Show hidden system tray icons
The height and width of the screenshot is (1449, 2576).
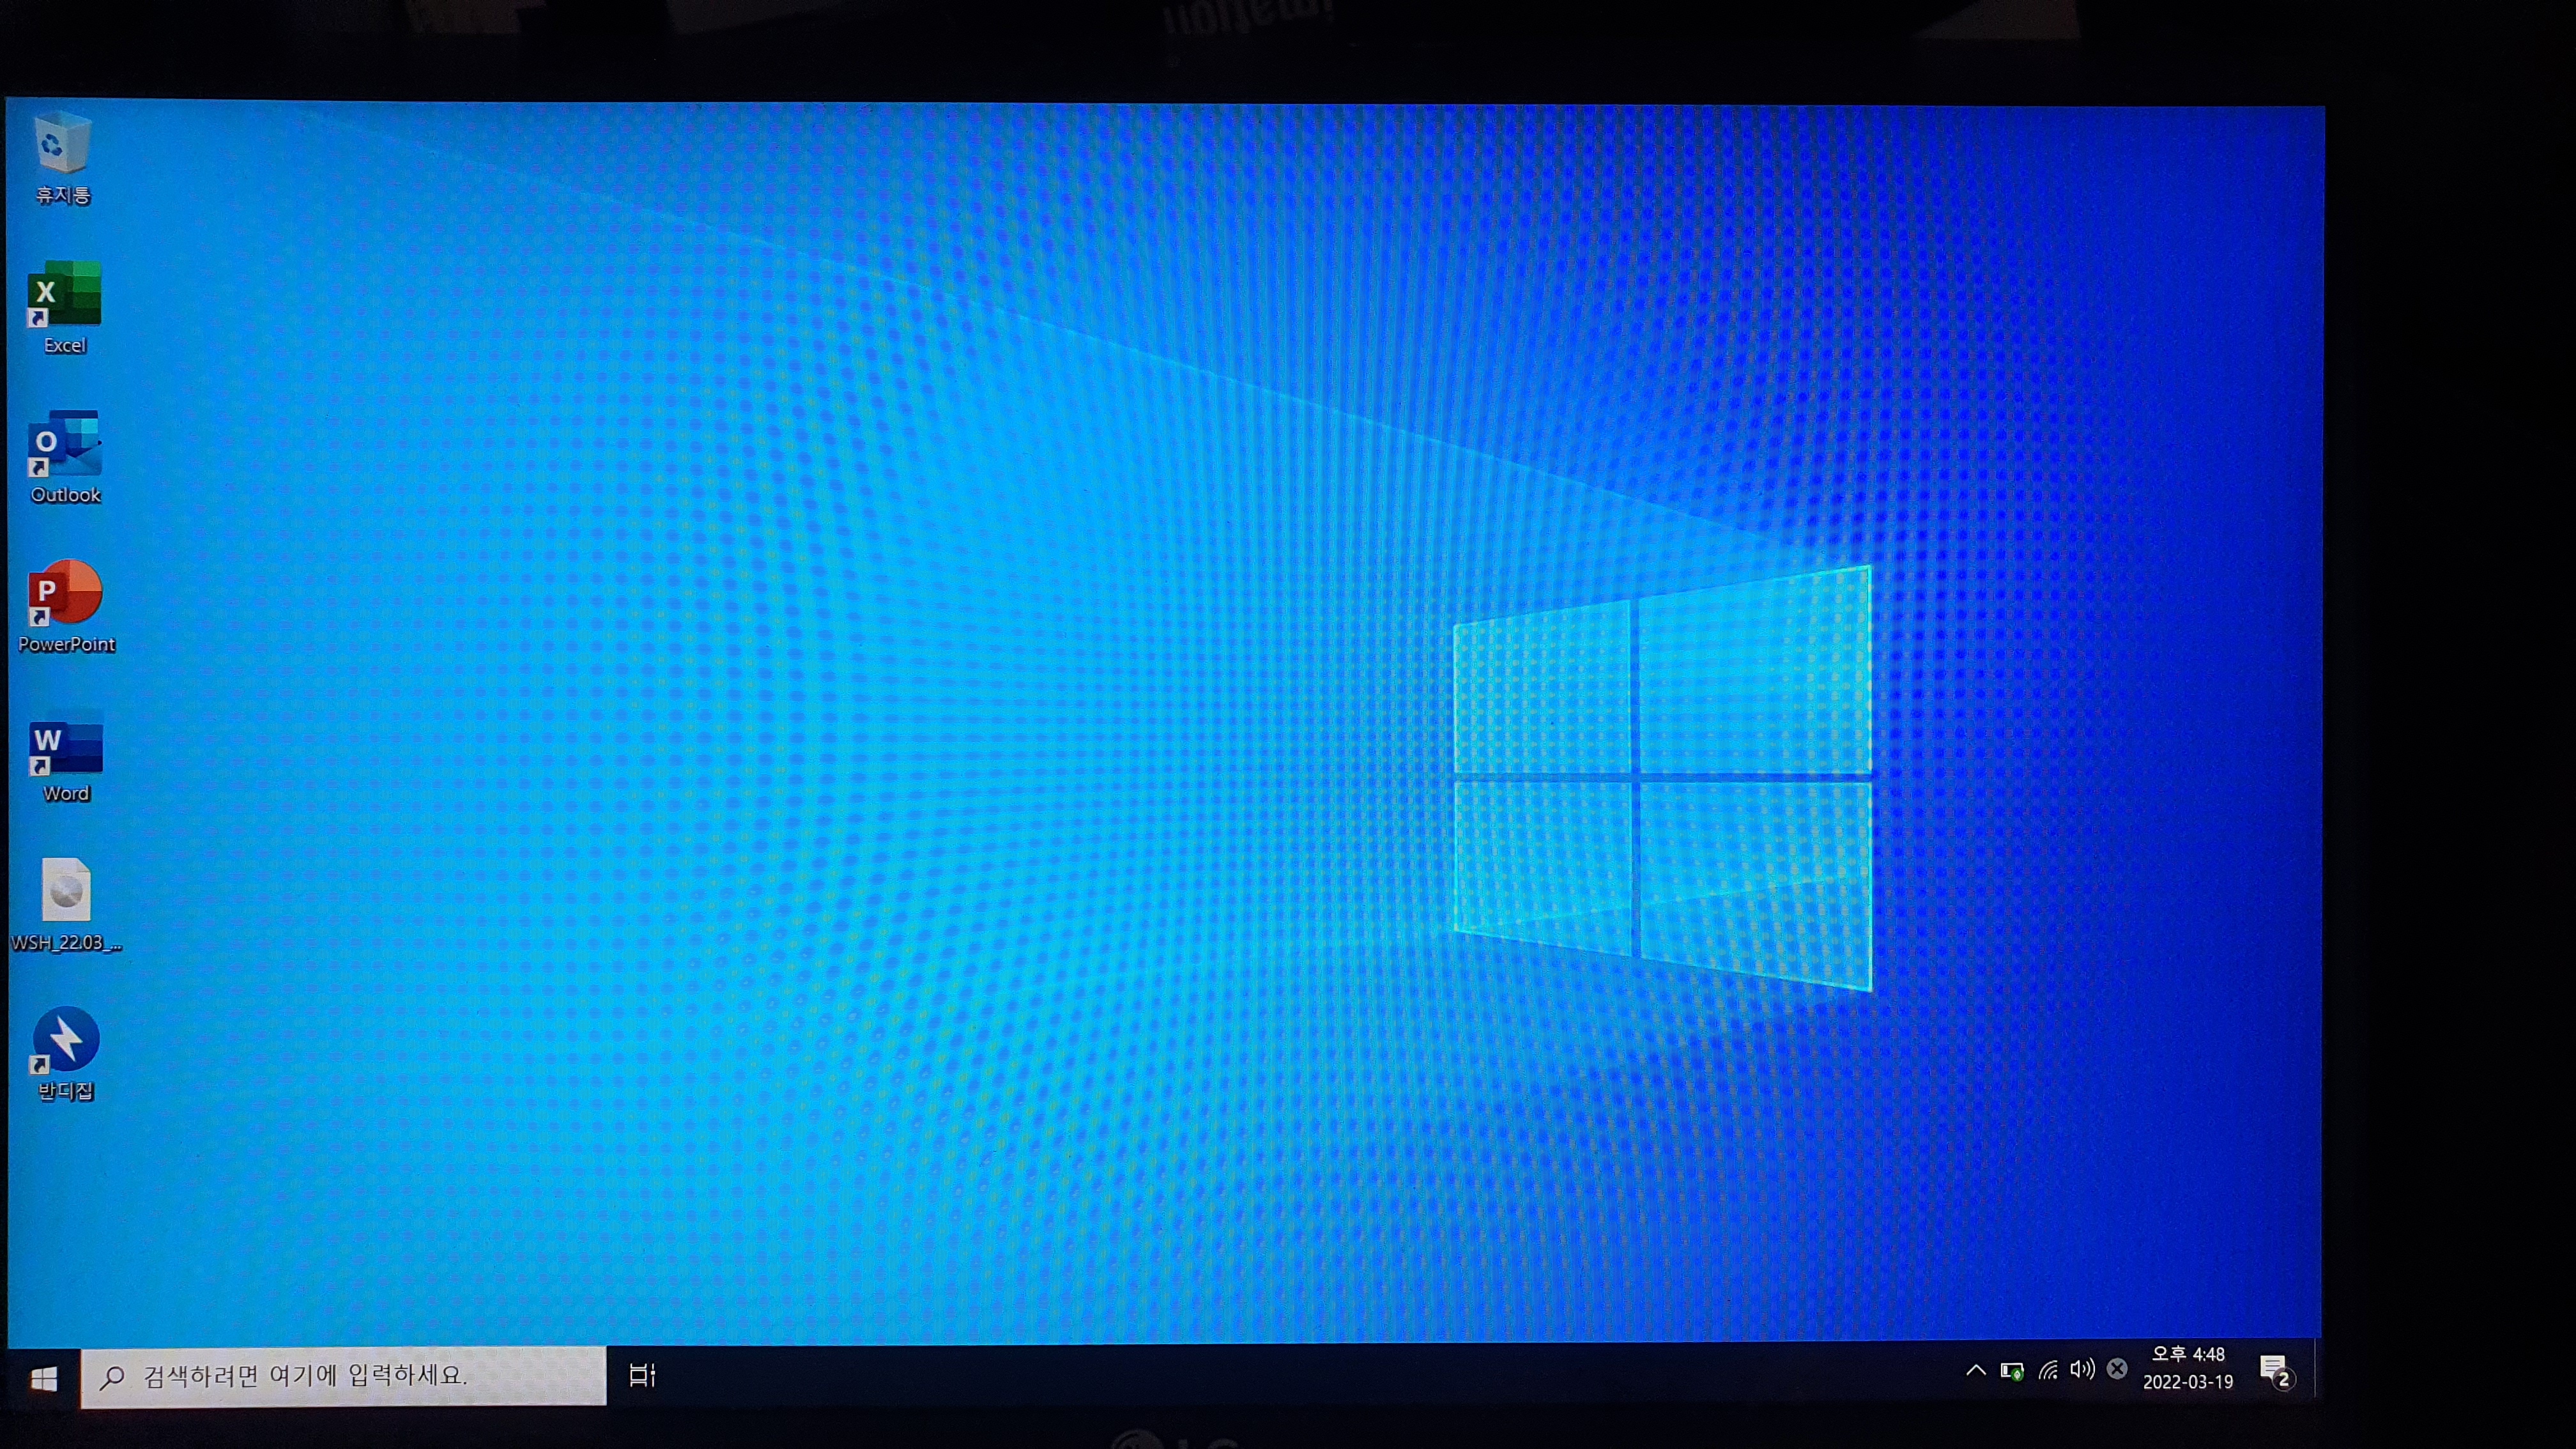click(x=1976, y=1370)
